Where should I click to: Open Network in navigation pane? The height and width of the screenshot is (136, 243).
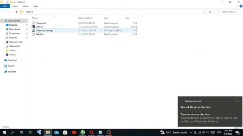click(12, 71)
